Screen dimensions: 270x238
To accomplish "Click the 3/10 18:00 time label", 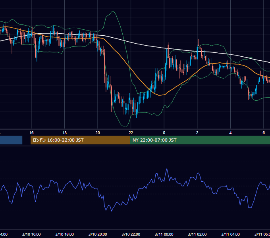I will 65,234.
